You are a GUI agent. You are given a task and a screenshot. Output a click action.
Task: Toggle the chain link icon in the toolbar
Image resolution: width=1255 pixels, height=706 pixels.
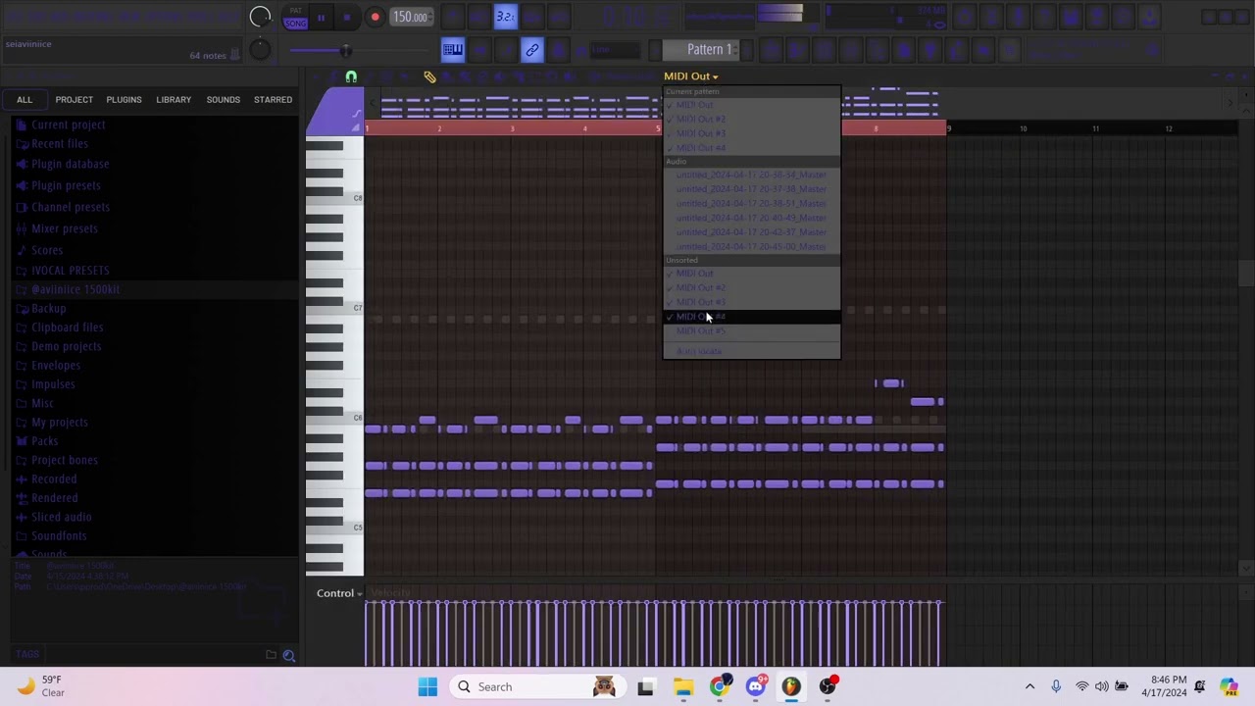coord(531,50)
